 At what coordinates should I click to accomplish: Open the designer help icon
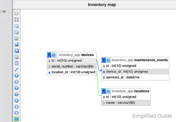[17, 88]
